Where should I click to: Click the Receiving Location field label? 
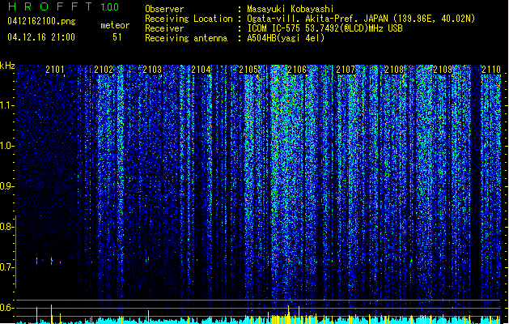click(189, 19)
